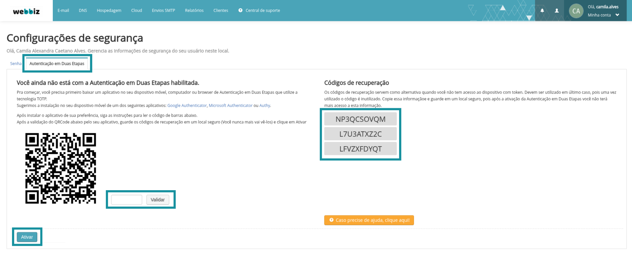Image resolution: width=632 pixels, height=269 pixels.
Task: Expand the Minha conta dropdown arrow
Action: point(617,15)
